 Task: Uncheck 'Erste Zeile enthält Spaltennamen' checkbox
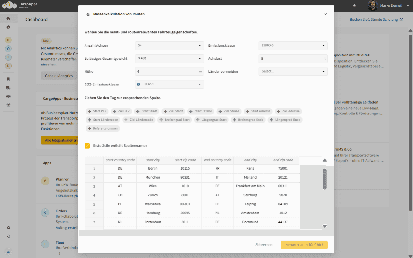[87, 146]
